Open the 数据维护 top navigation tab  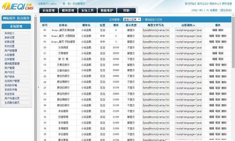coord(107,11)
